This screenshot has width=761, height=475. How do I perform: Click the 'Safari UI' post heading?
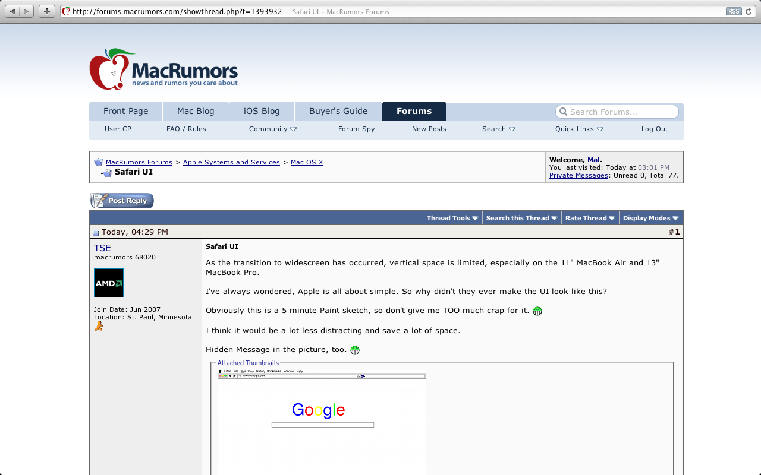222,246
